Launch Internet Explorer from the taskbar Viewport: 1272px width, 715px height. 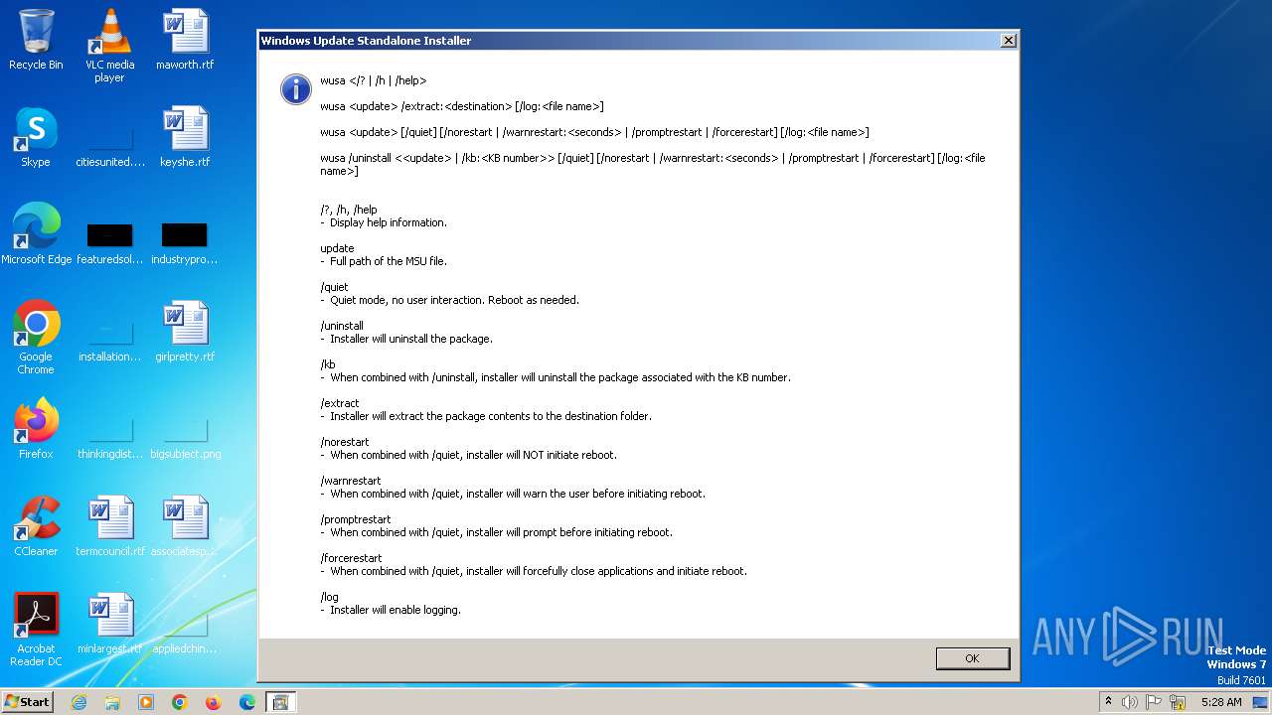(79, 702)
